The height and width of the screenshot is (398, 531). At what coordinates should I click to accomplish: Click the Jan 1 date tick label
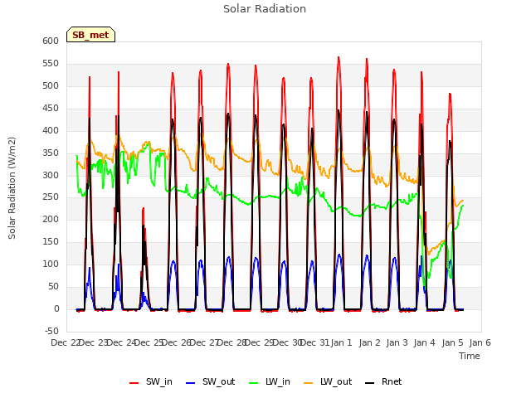tap(341, 342)
